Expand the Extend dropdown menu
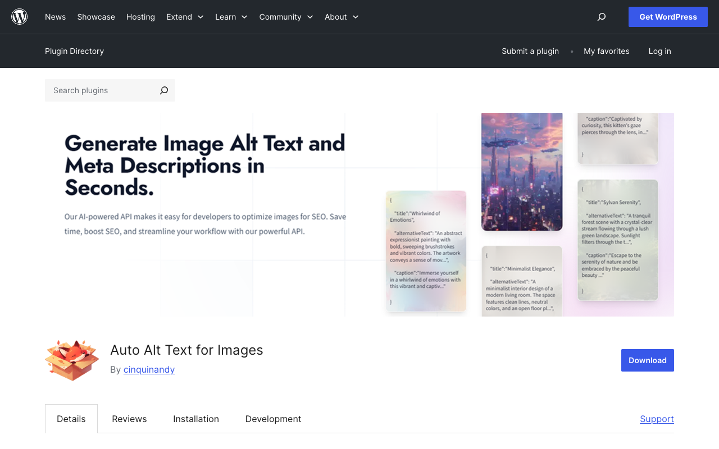This screenshot has height=449, width=719. [185, 17]
